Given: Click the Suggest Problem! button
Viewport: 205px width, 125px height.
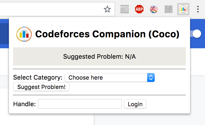Looking at the screenshot, I should point(41,87).
